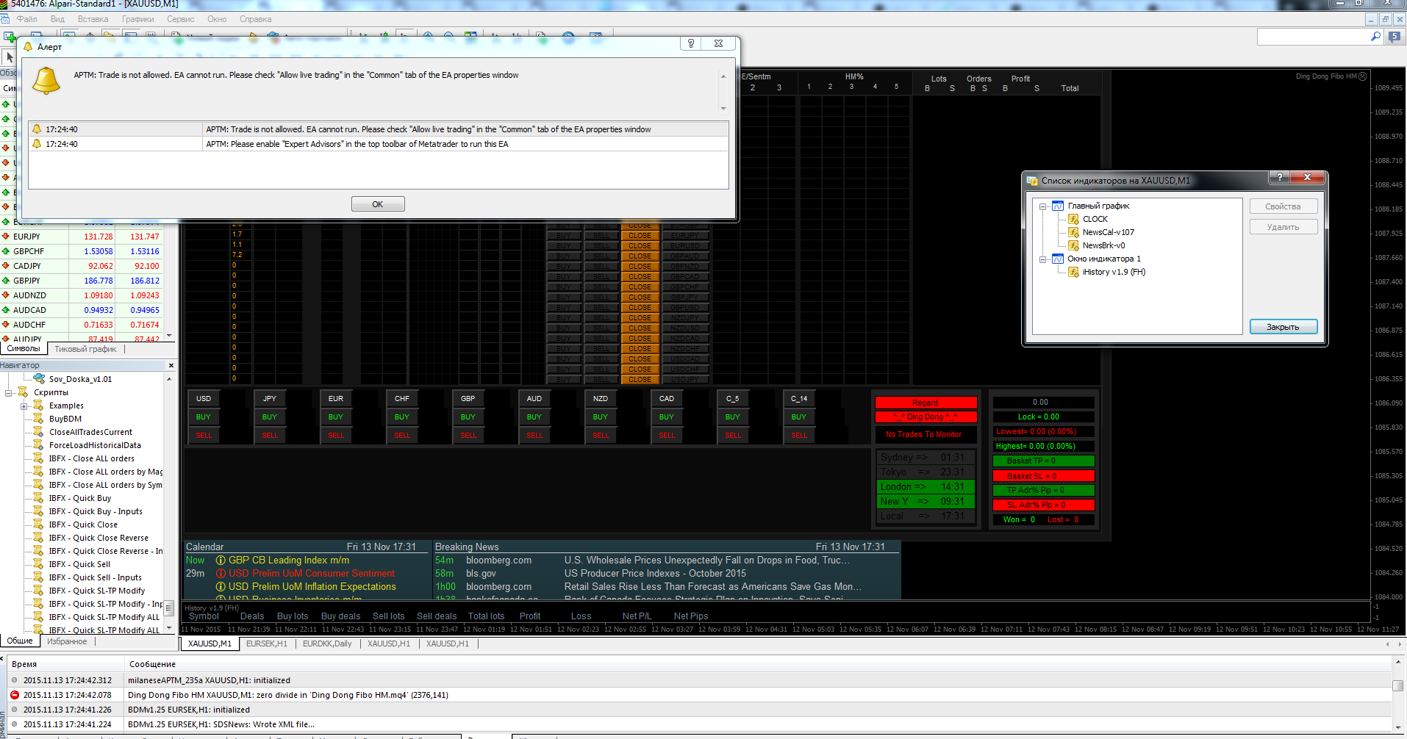Click the new chart icon with green plus

(9, 36)
